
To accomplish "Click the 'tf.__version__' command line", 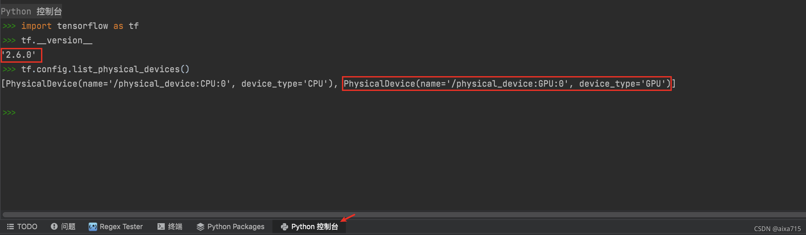I will point(57,40).
